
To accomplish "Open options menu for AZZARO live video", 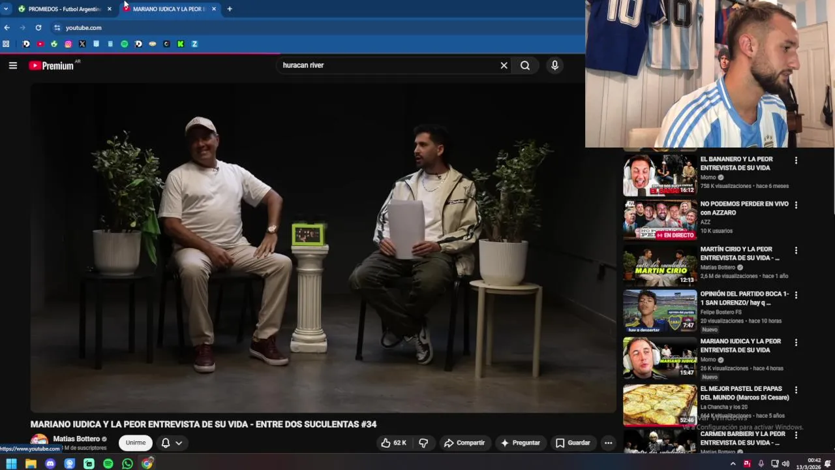I will coord(796,204).
